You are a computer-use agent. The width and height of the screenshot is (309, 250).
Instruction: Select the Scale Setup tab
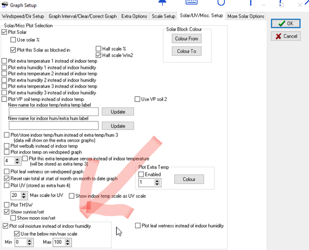coord(163,16)
